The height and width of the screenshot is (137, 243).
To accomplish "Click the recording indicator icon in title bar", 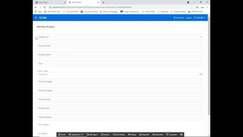I will click(x=188, y=2).
